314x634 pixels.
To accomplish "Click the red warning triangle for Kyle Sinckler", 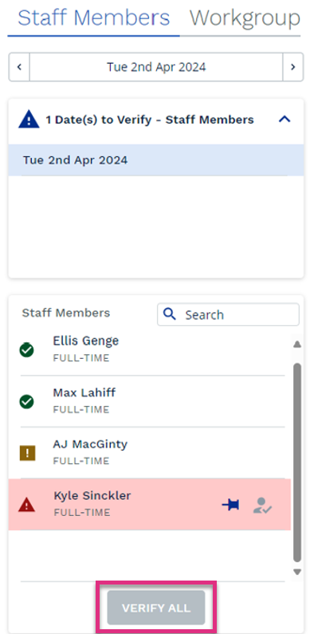I will click(26, 505).
